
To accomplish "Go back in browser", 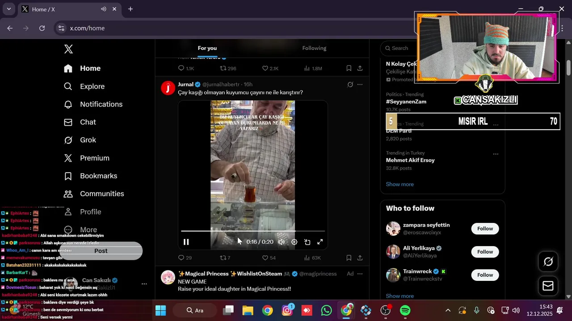I will [x=10, y=28].
